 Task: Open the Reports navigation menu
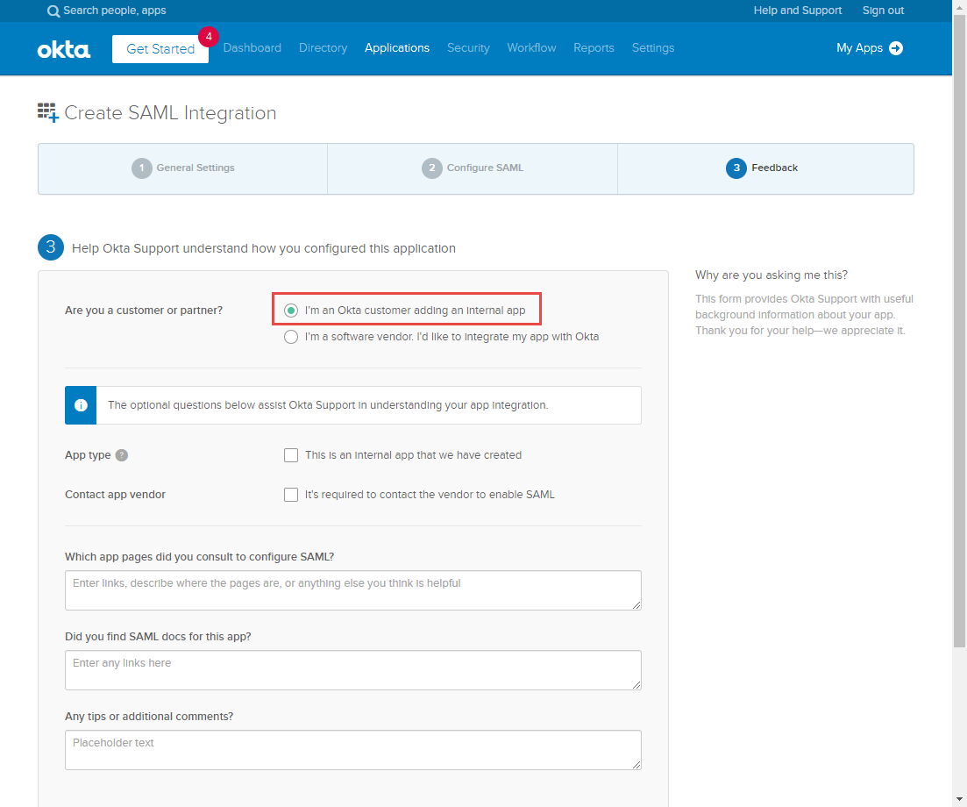594,48
